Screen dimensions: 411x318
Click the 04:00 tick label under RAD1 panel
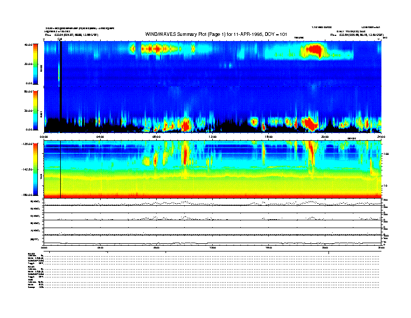pyautogui.click(x=100, y=137)
